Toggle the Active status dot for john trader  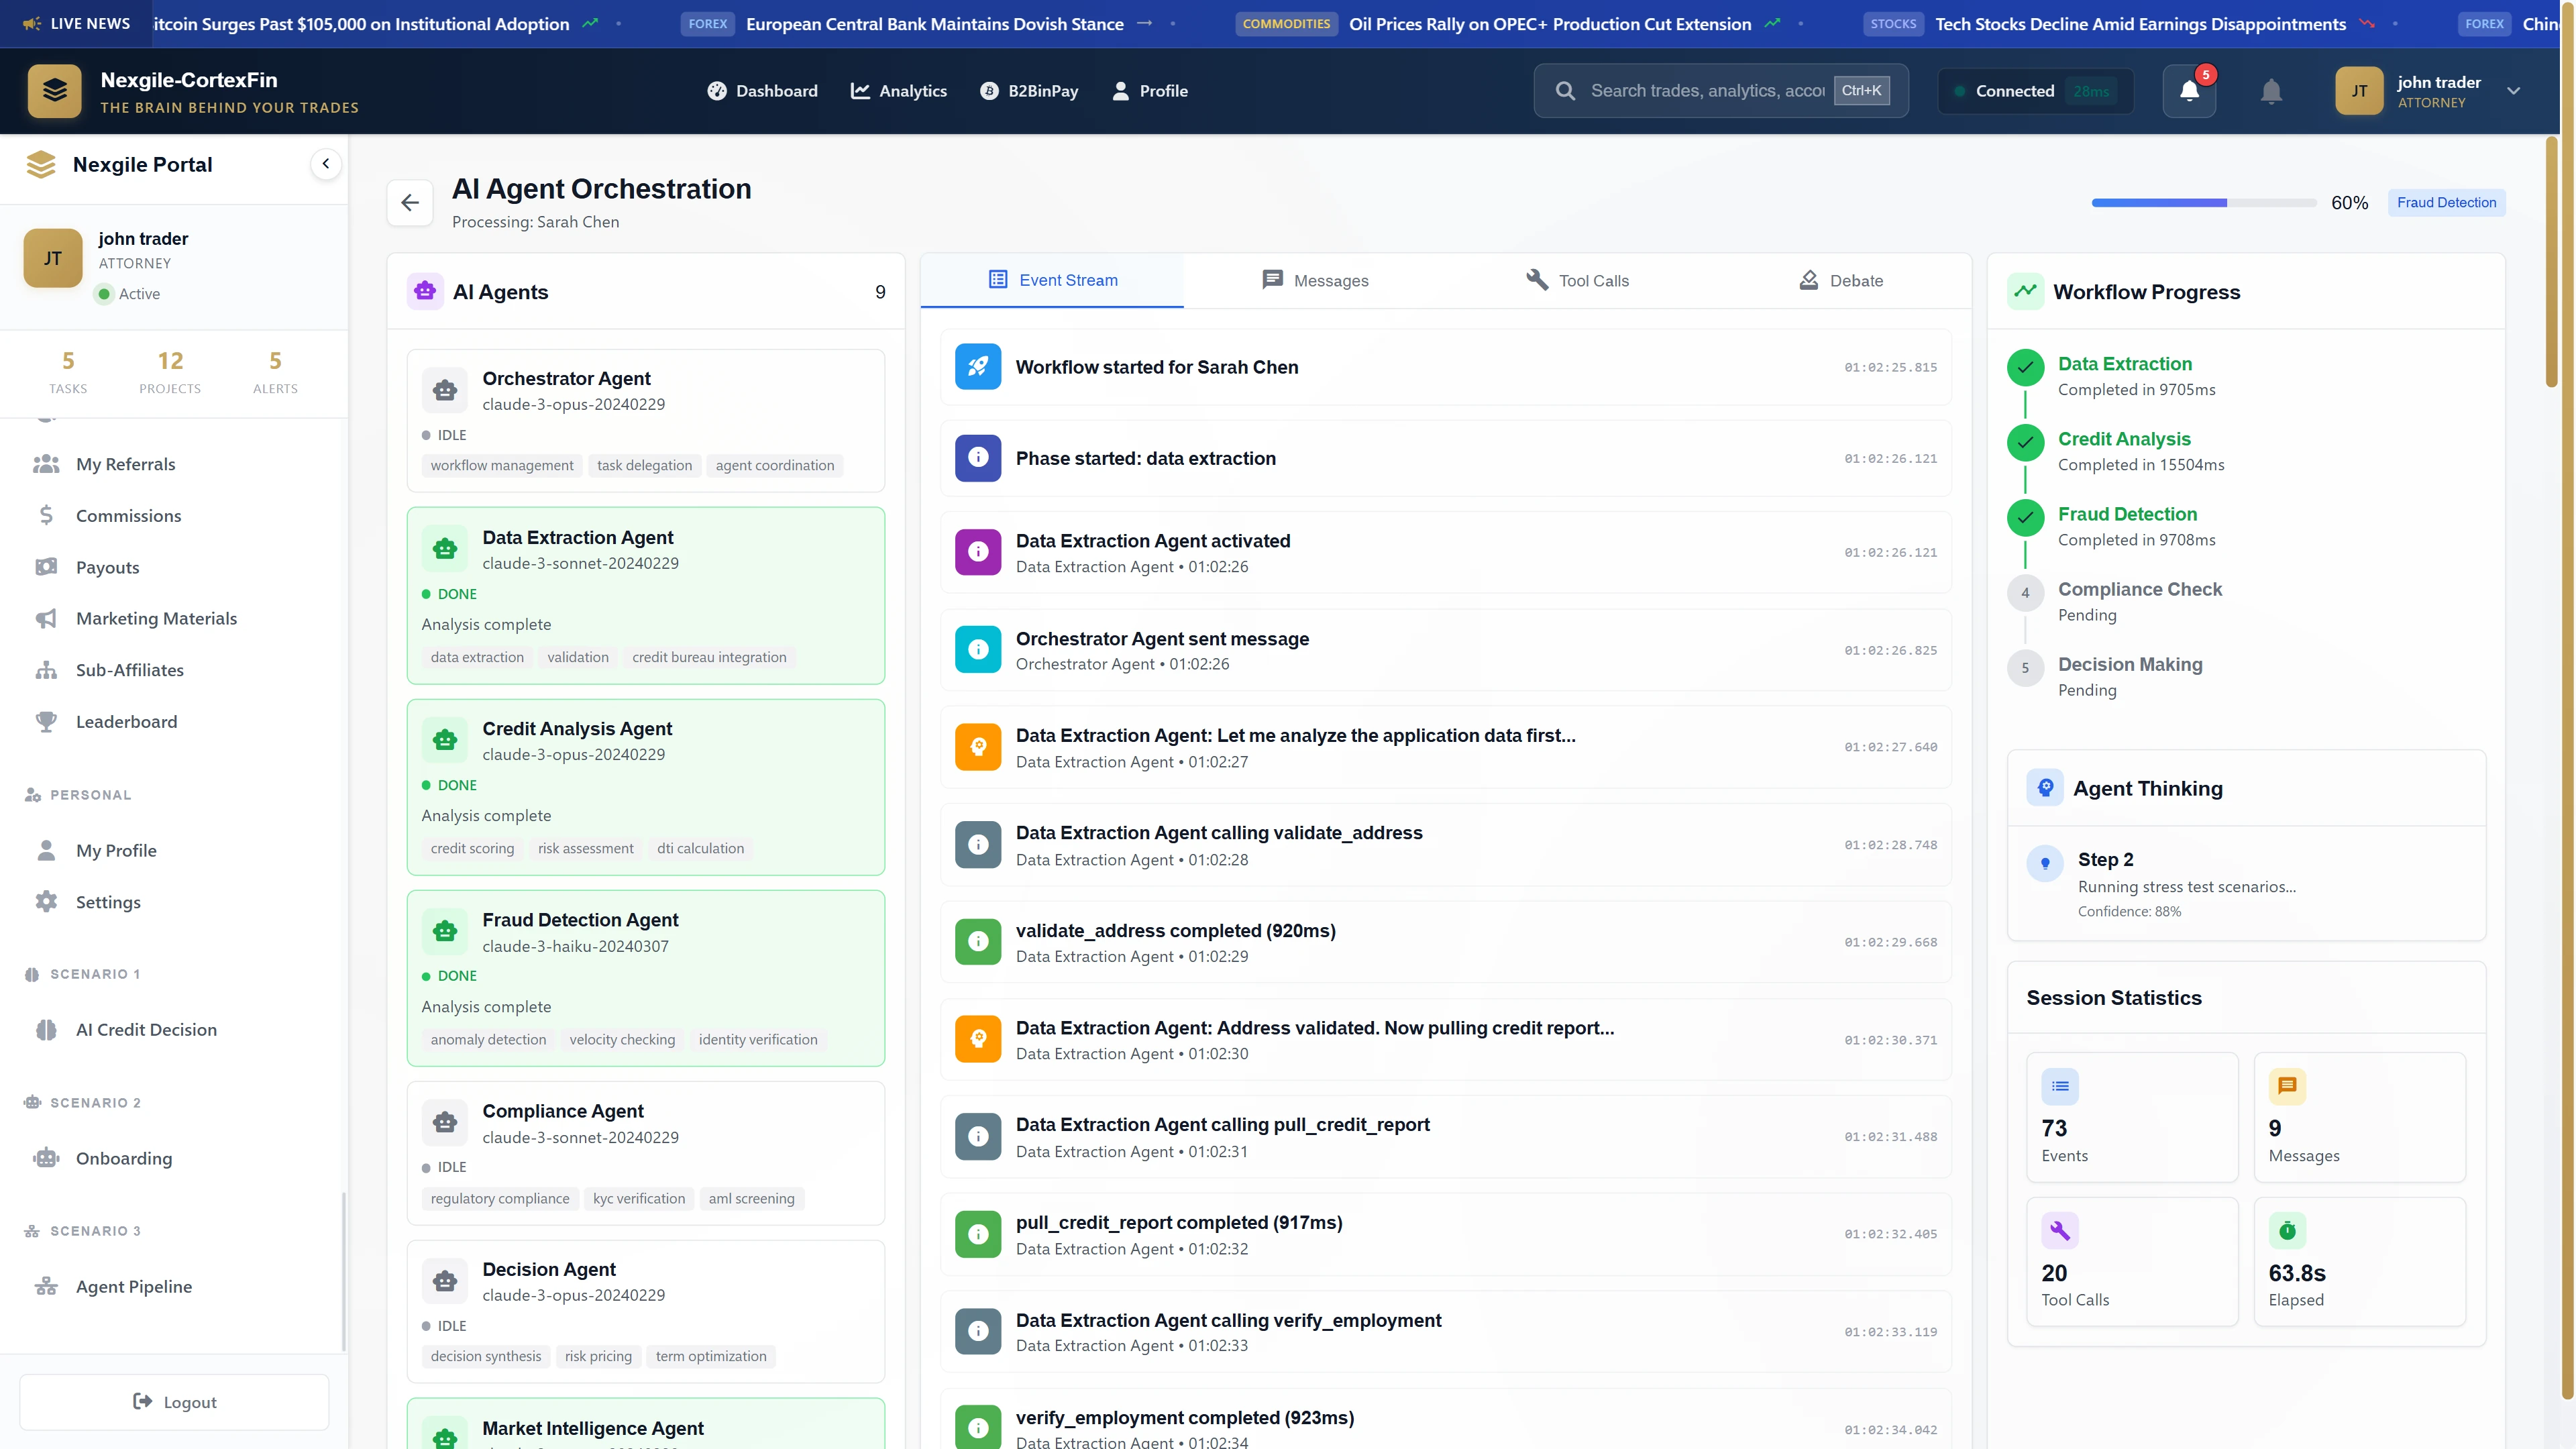point(106,294)
